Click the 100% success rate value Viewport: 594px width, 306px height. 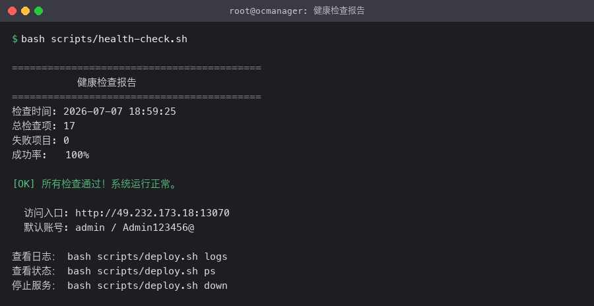[x=77, y=155]
